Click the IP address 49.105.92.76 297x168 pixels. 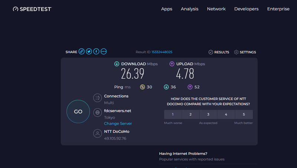point(115,138)
